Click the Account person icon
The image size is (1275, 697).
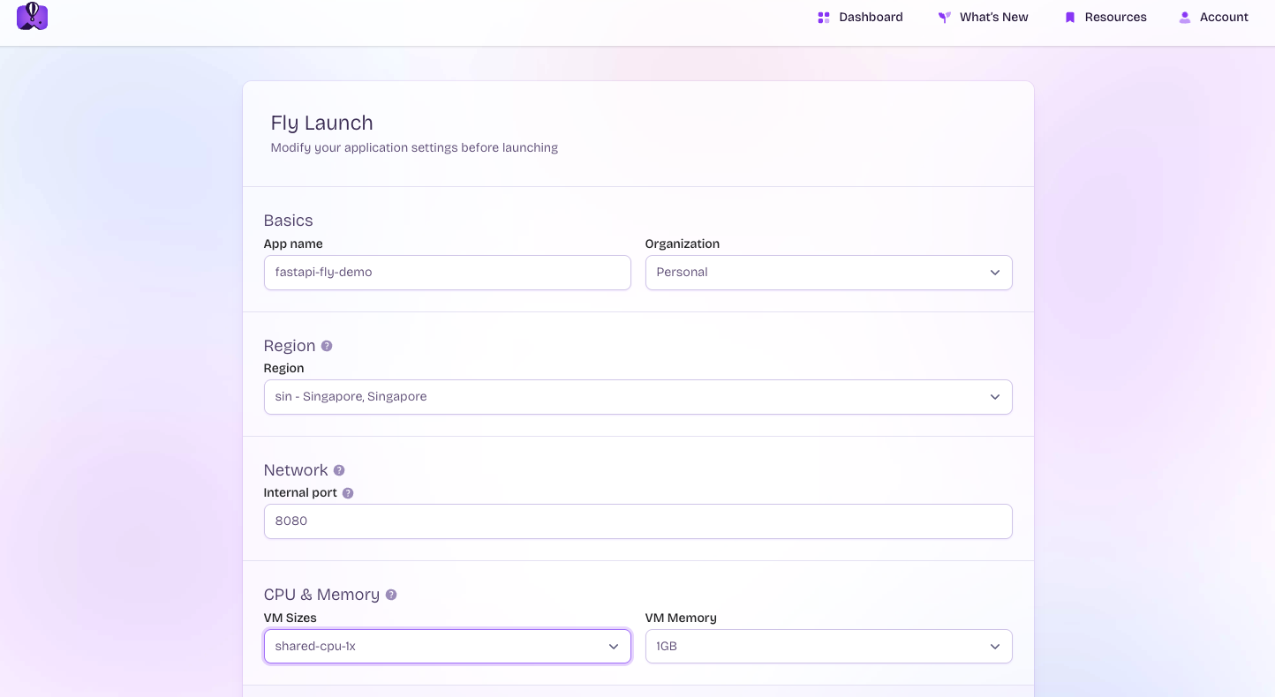coord(1184,18)
